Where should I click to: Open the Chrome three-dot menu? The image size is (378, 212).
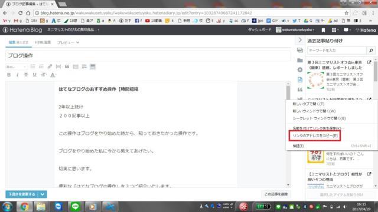pos(373,13)
